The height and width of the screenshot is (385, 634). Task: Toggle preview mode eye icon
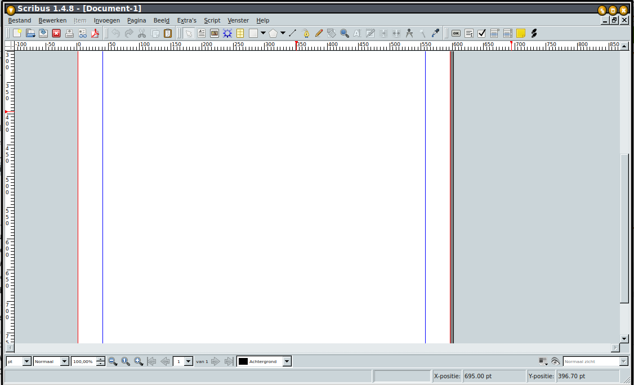556,361
